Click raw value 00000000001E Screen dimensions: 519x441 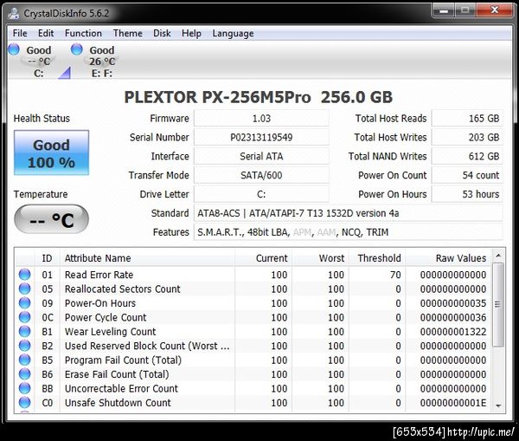pyautogui.click(x=453, y=403)
